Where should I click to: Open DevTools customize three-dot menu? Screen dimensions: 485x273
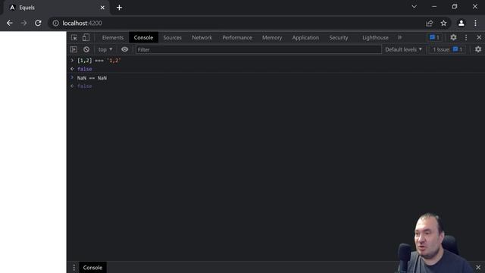pos(466,37)
